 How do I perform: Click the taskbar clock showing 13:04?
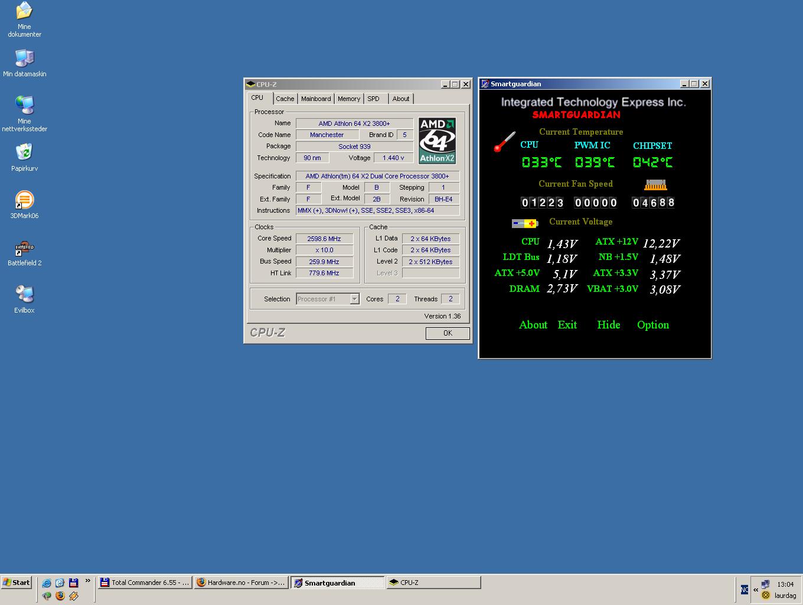(x=785, y=584)
